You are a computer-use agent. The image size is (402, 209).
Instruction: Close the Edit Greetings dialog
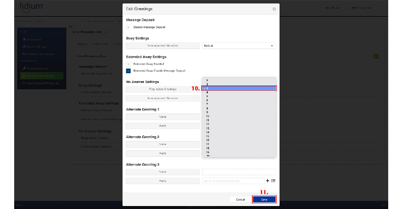coord(274,9)
